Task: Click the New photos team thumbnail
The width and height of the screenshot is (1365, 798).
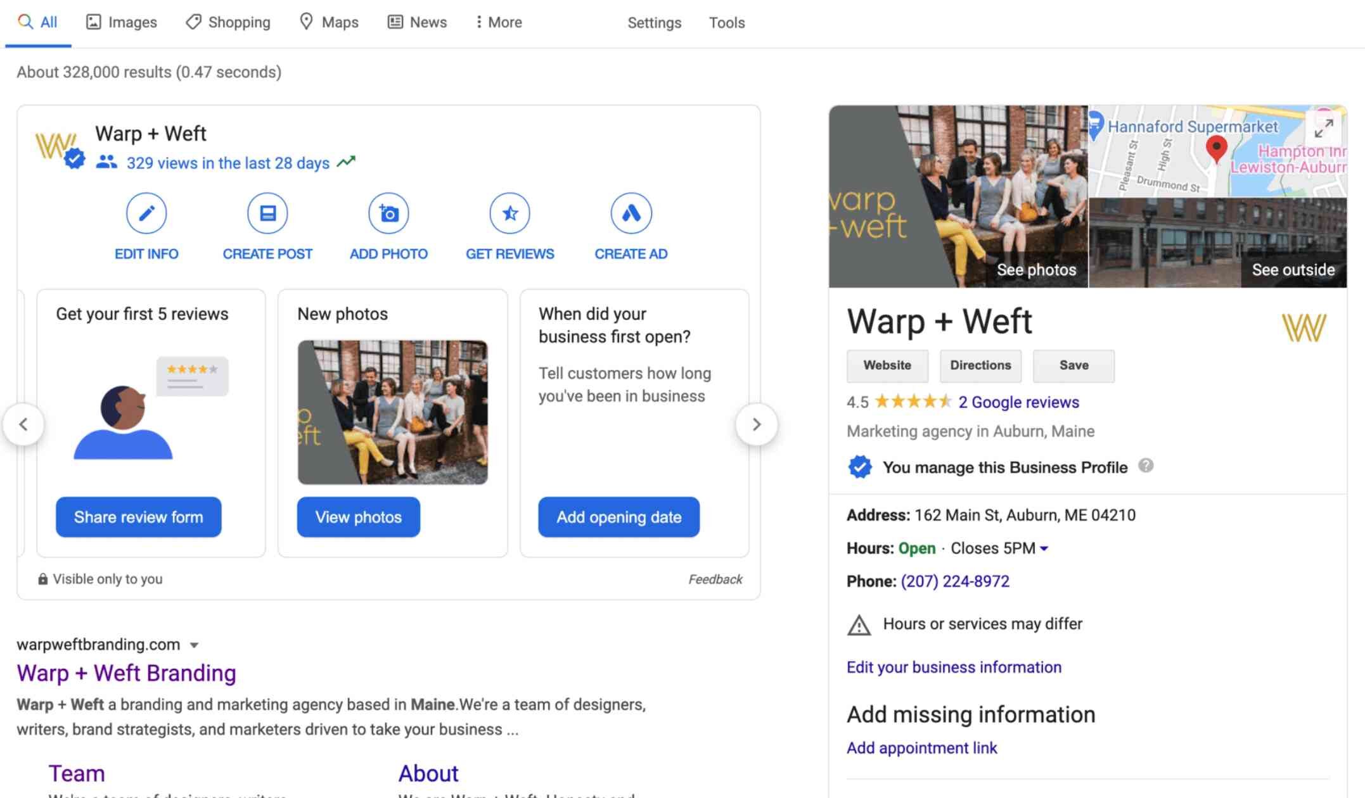Action: [393, 412]
